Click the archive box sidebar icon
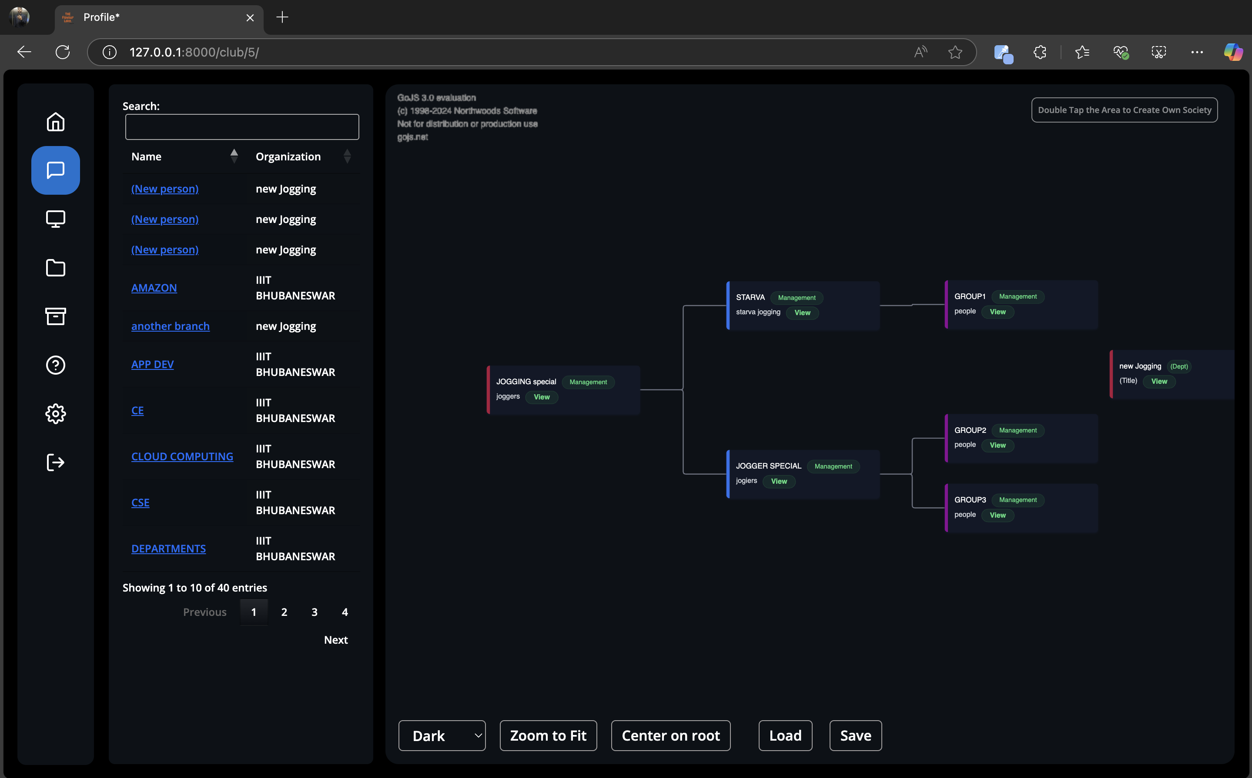 (x=56, y=316)
